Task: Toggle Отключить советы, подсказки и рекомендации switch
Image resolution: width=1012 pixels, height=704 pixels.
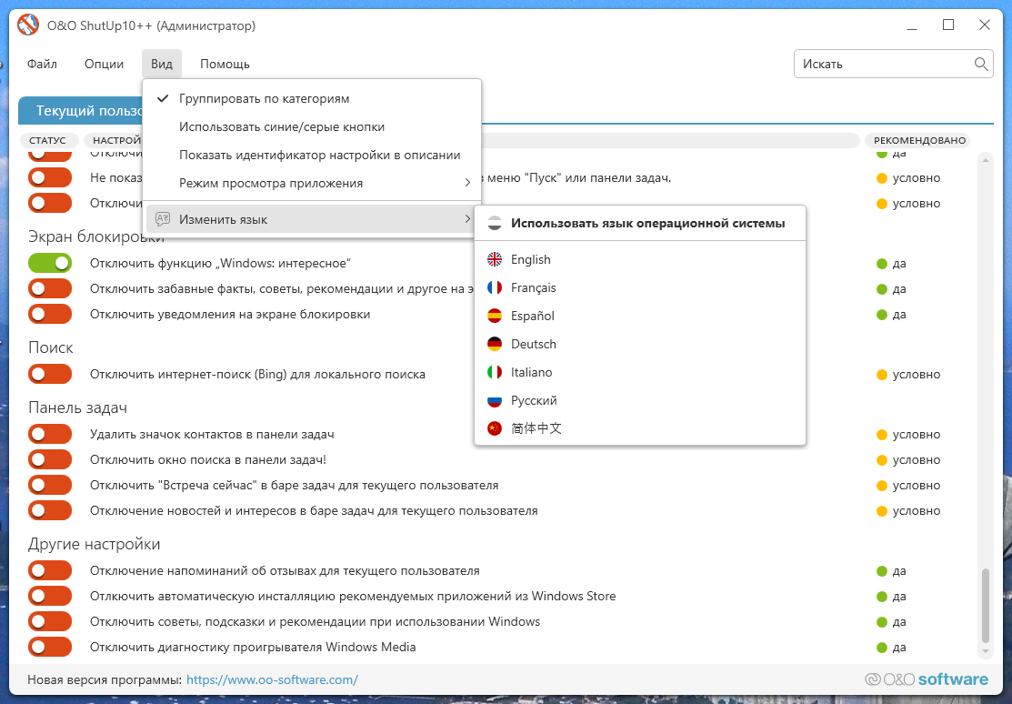Action: tap(50, 621)
